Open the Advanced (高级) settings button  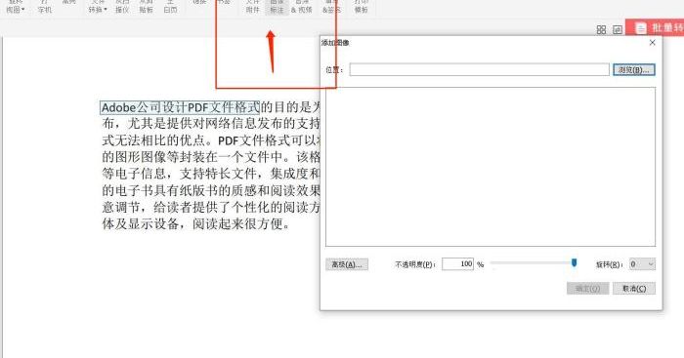347,264
